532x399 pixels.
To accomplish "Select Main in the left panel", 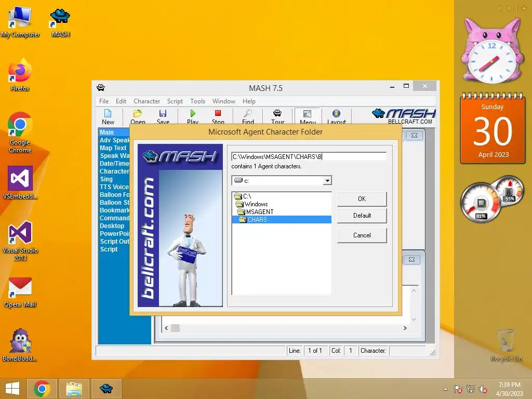I will [x=114, y=132].
